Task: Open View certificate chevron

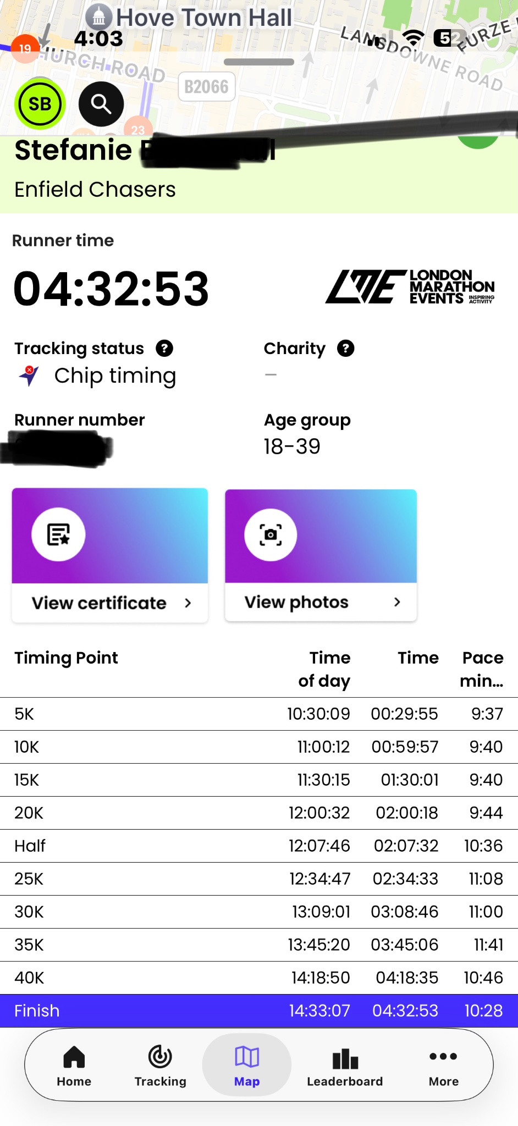Action: pyautogui.click(x=188, y=603)
